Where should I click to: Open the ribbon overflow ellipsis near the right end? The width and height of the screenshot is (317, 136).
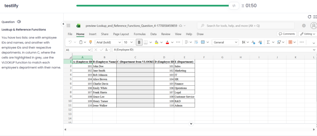302,42
